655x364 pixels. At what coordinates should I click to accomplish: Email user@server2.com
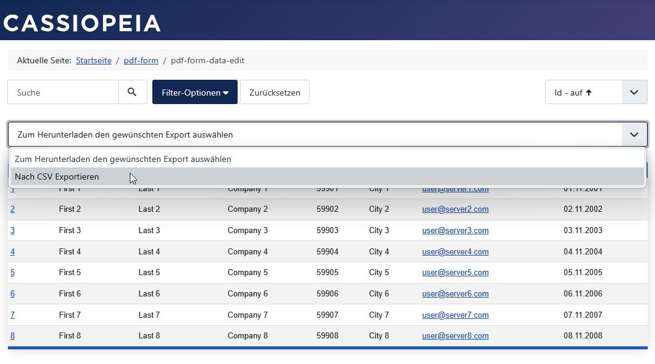pyautogui.click(x=455, y=209)
